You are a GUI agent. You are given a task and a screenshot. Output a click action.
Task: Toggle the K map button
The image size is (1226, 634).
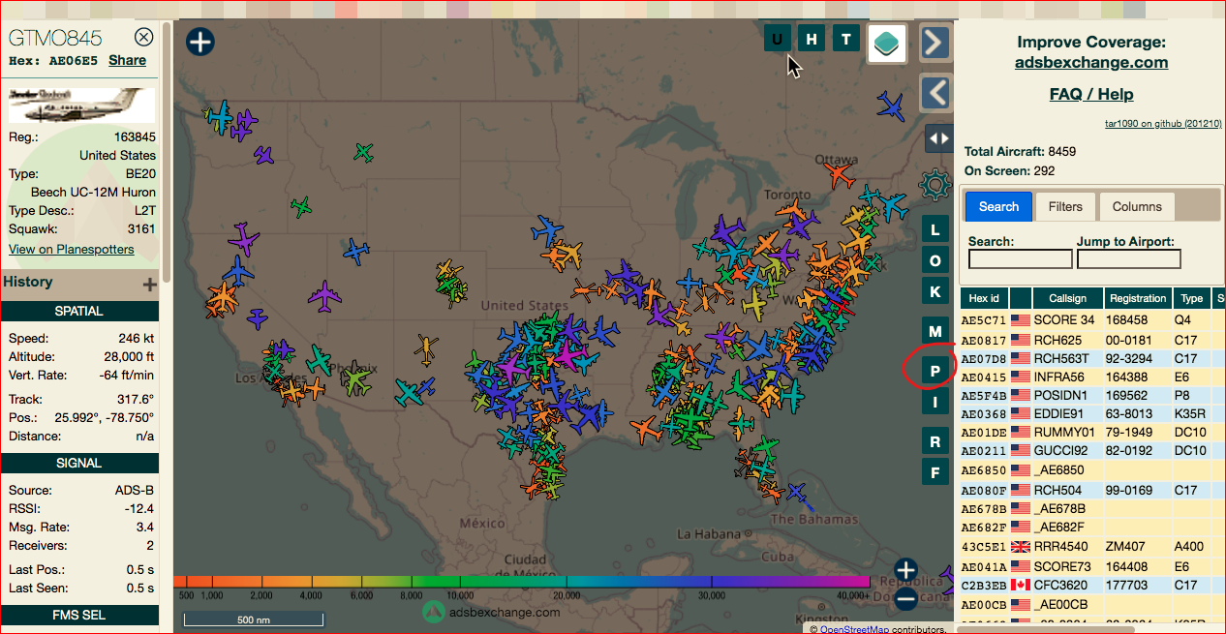click(x=935, y=291)
